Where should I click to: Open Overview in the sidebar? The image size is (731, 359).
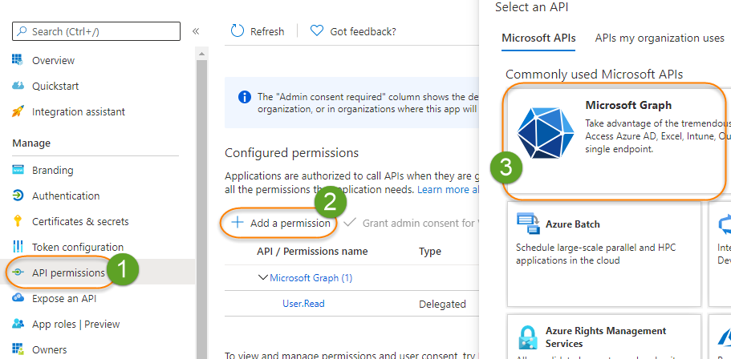tap(53, 61)
